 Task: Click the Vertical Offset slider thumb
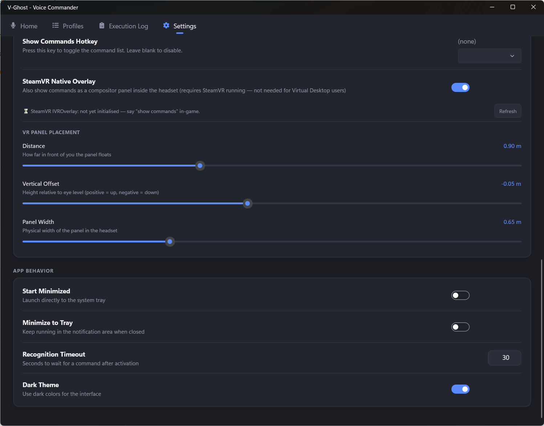tap(248, 204)
